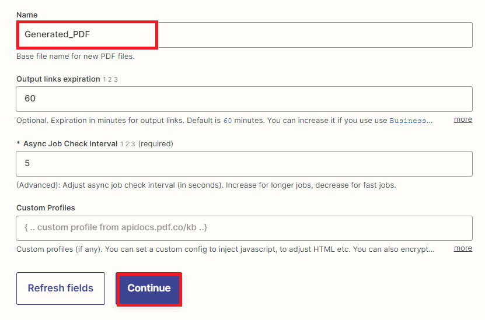
Task: Click the 'Custom Profiles' label
Action: click(46, 208)
